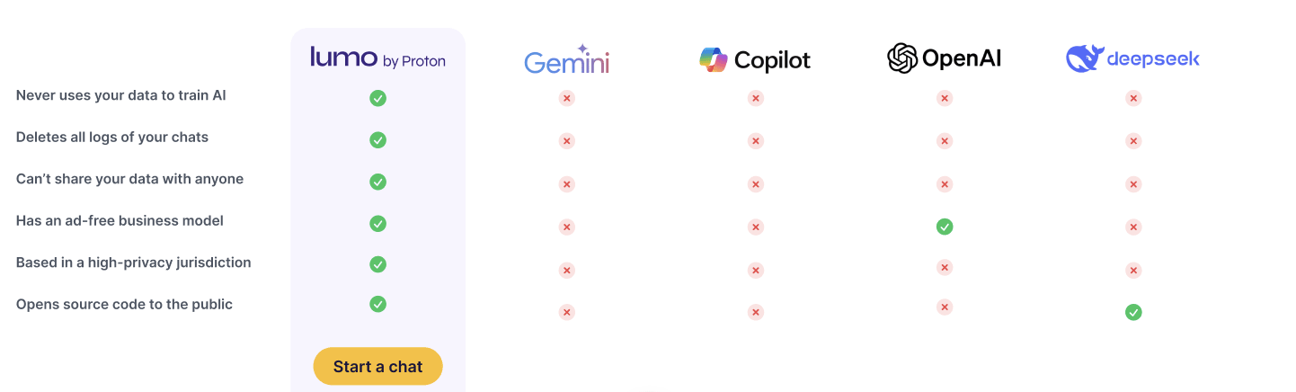Click Lumo's green check for never trains AI

378,98
